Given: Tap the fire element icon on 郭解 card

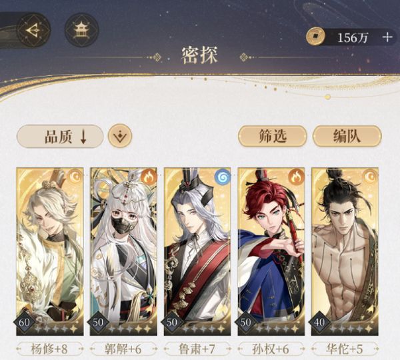Looking at the screenshot, I should [149, 175].
